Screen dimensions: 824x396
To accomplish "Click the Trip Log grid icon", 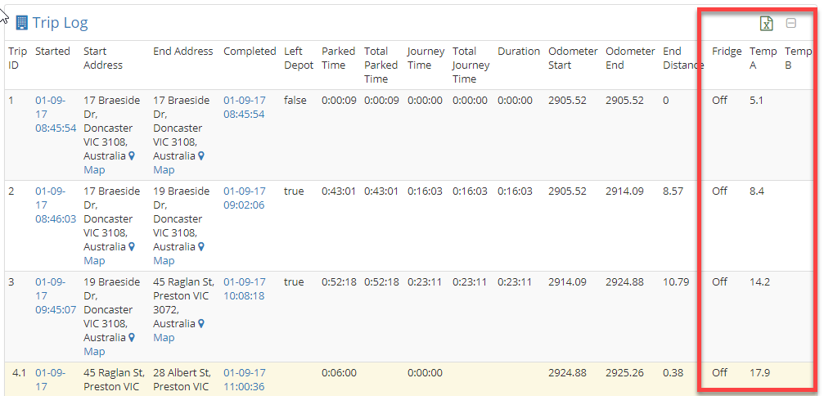I will click(21, 23).
